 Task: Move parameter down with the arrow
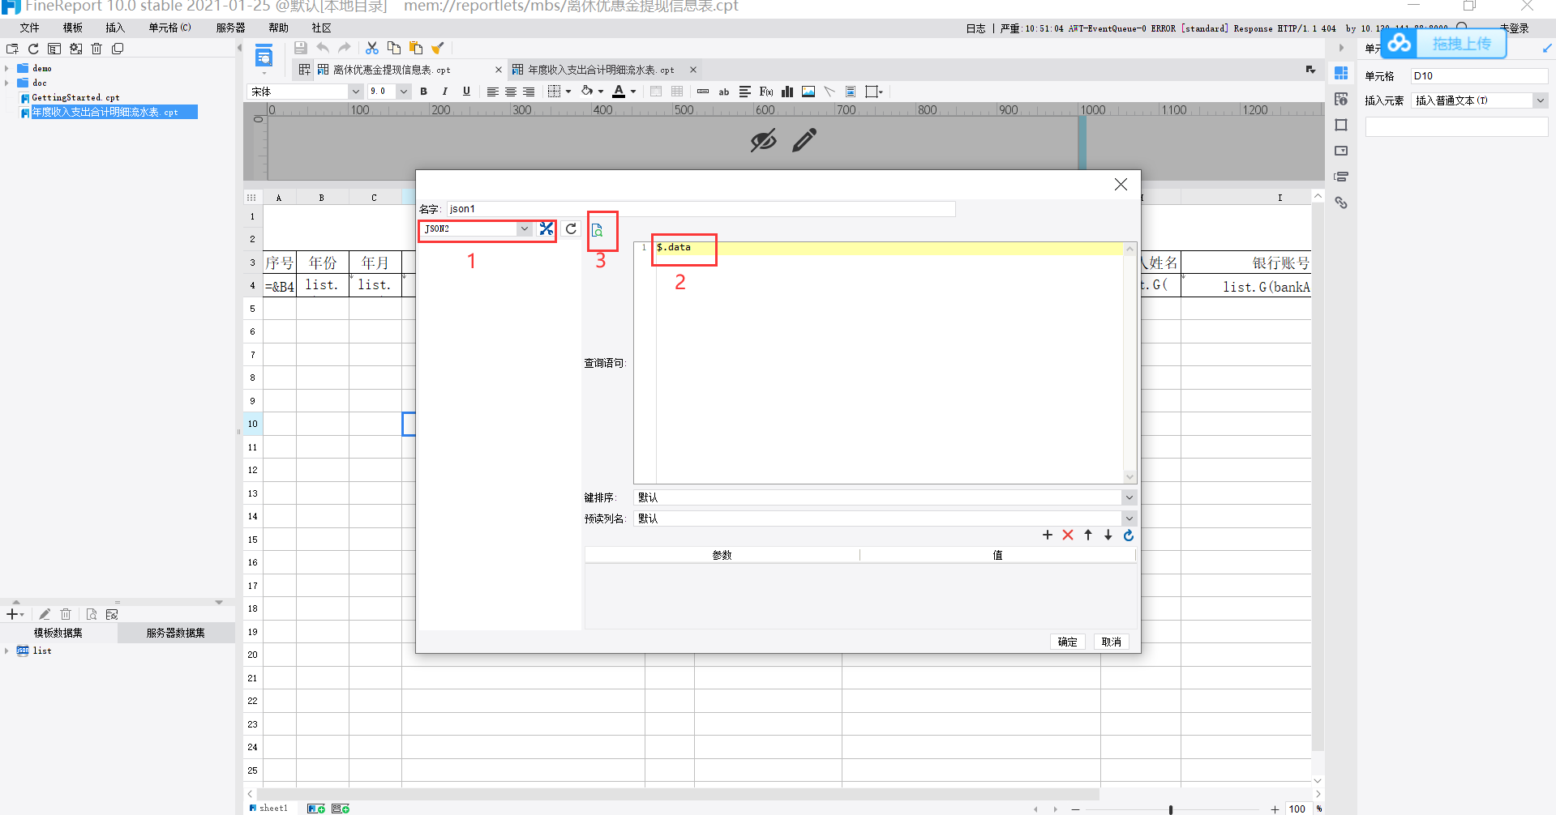(1108, 535)
